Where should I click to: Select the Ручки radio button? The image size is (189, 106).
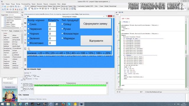62,29
